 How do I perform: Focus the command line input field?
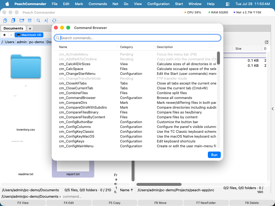[168, 197]
